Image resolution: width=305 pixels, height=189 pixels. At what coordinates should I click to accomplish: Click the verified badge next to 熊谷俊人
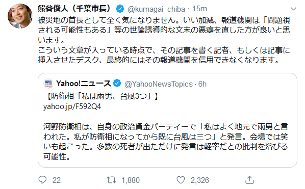pos(120,9)
